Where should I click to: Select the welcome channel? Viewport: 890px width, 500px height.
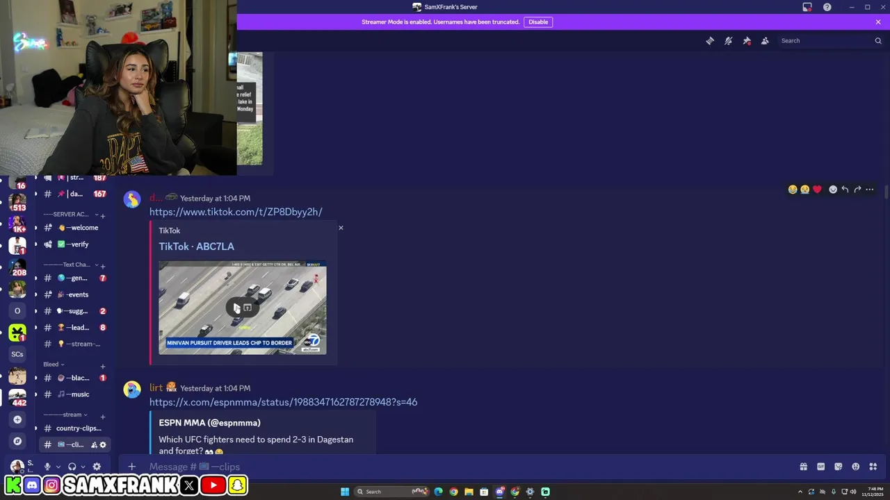(x=74, y=228)
